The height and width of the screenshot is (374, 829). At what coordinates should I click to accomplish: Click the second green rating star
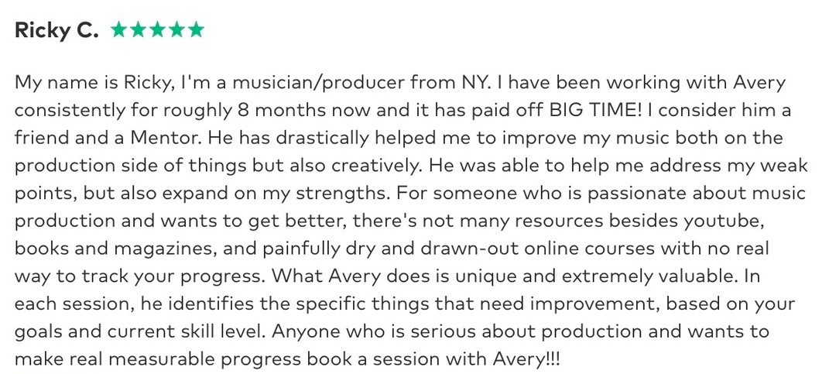pos(138,30)
